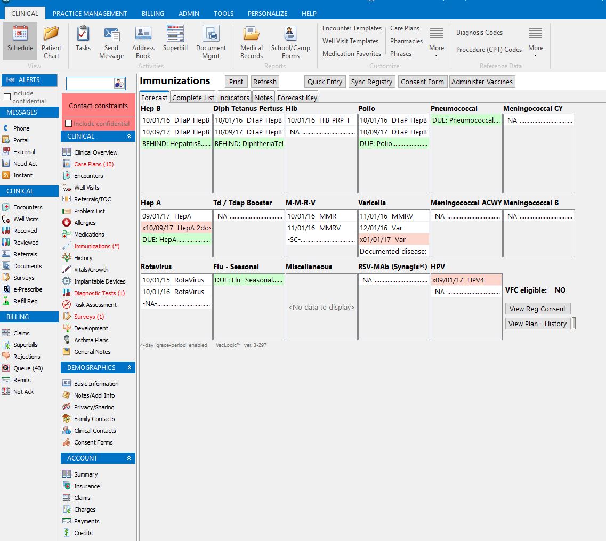The image size is (606, 541).
Task: Open the Send Message icon
Action: coord(111,34)
